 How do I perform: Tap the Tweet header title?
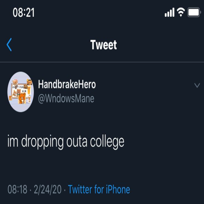[x=103, y=45]
